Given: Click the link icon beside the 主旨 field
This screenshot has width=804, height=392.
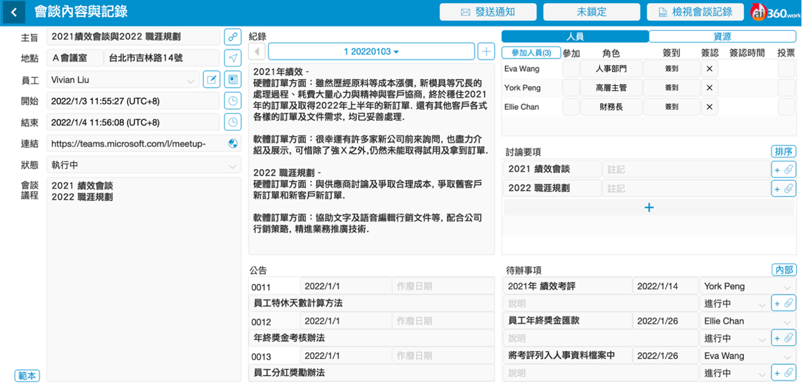Looking at the screenshot, I should [x=233, y=37].
